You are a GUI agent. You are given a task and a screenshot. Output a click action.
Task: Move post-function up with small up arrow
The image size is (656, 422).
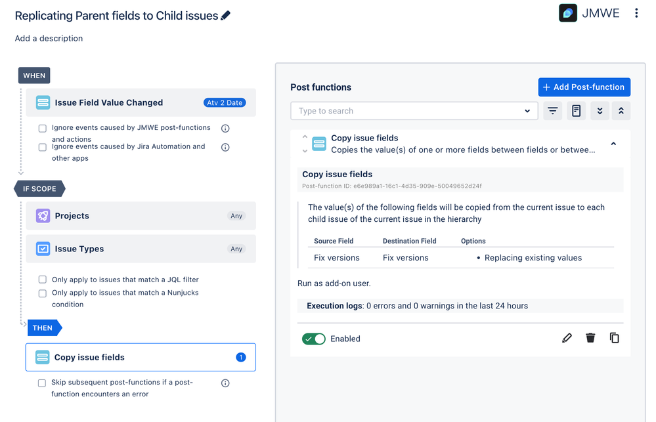coord(305,137)
